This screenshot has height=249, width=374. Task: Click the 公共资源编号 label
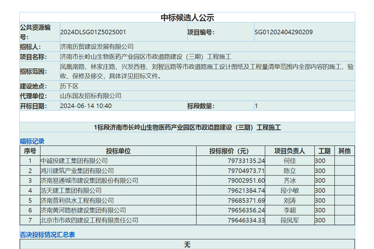(x=35, y=32)
